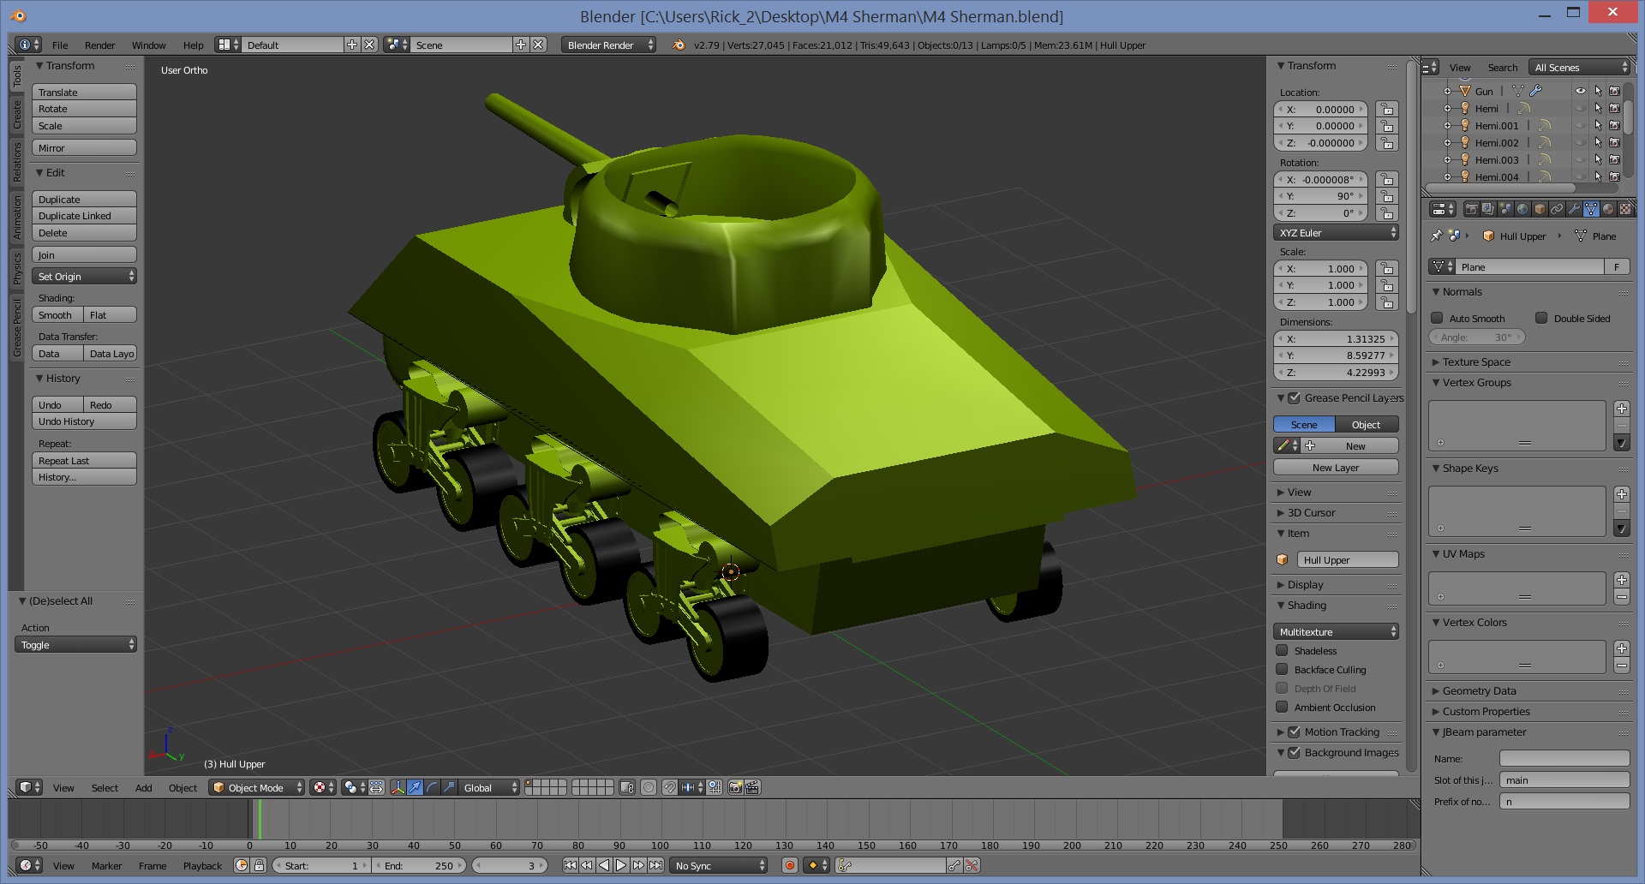Open the Blender Render engine dropdown
1645x884 pixels.
tap(608, 45)
